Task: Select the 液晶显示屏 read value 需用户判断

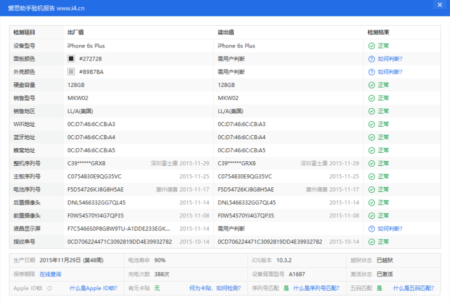Action: coord(231,229)
